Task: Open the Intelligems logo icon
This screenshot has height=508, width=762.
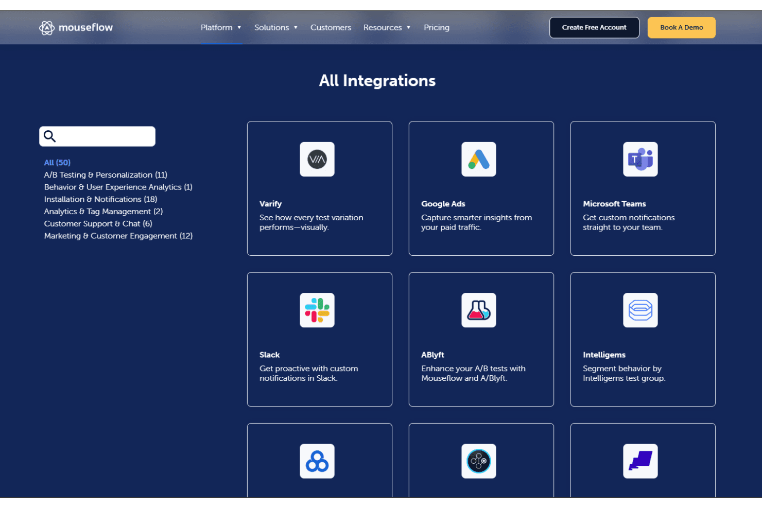Action: pos(640,310)
